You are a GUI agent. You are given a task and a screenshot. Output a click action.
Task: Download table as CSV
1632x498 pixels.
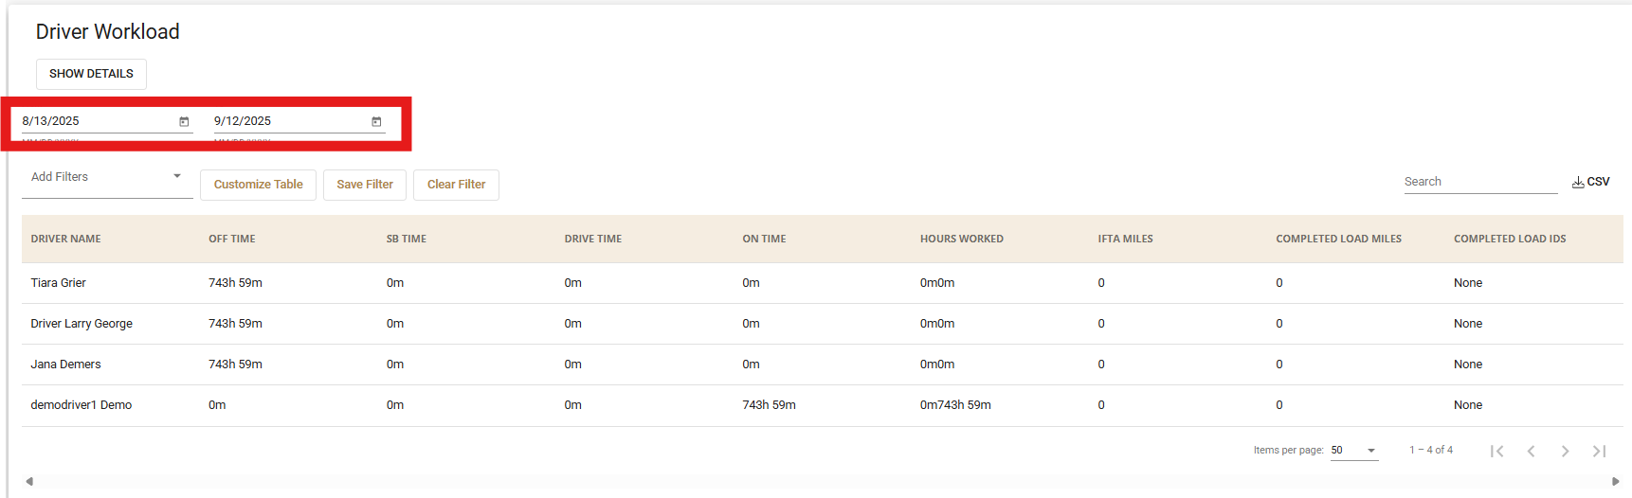coord(1590,182)
